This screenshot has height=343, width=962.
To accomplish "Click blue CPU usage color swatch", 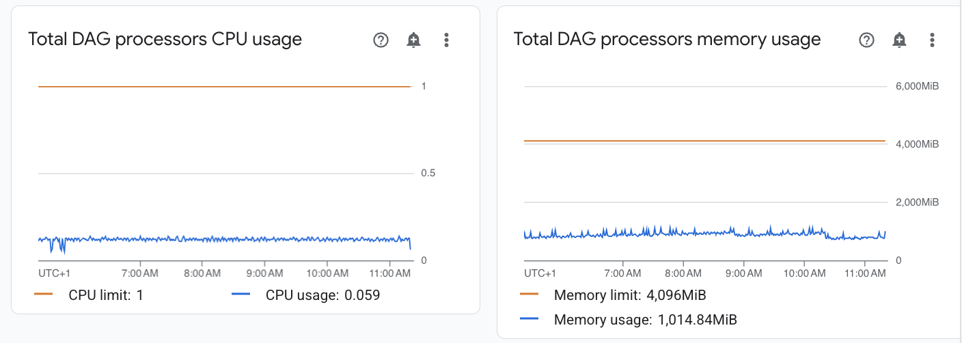I will click(x=240, y=295).
